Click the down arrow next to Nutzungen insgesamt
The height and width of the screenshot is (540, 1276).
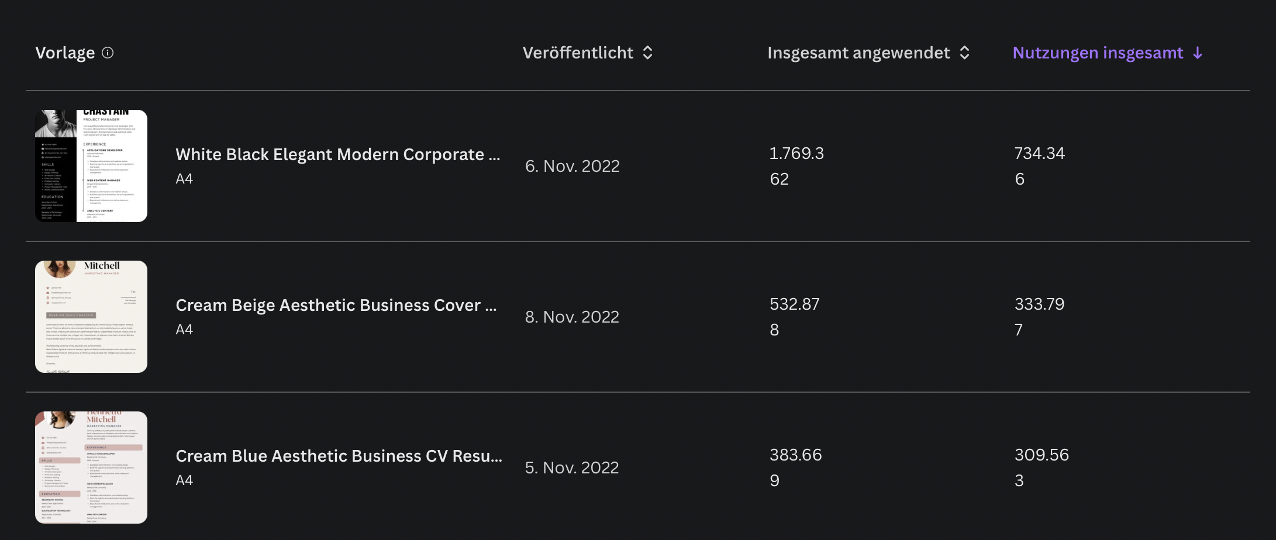pos(1198,53)
